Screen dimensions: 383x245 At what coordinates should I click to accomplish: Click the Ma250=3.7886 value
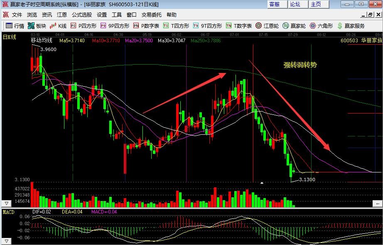tap(206, 41)
